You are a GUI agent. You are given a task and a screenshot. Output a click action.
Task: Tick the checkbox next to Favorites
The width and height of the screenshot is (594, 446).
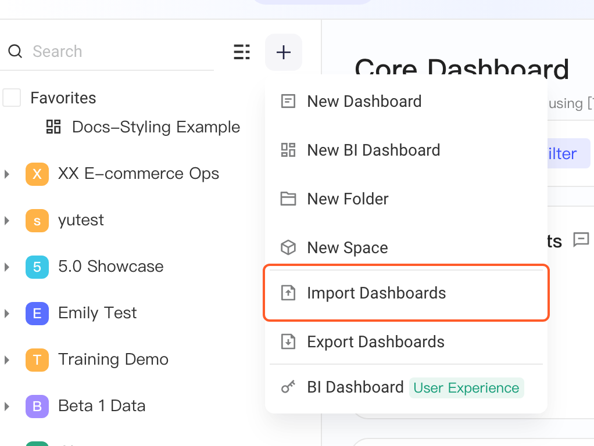[12, 98]
